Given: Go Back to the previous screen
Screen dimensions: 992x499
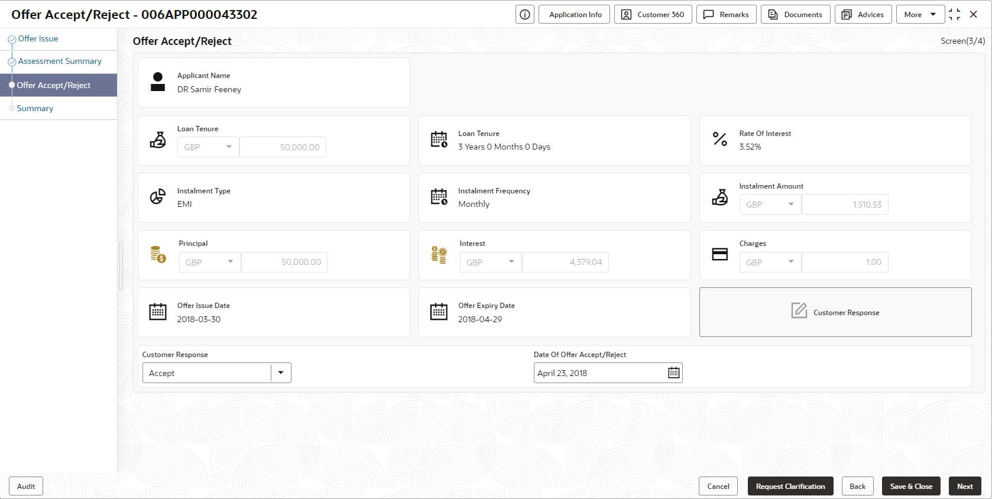Looking at the screenshot, I should pos(858,487).
